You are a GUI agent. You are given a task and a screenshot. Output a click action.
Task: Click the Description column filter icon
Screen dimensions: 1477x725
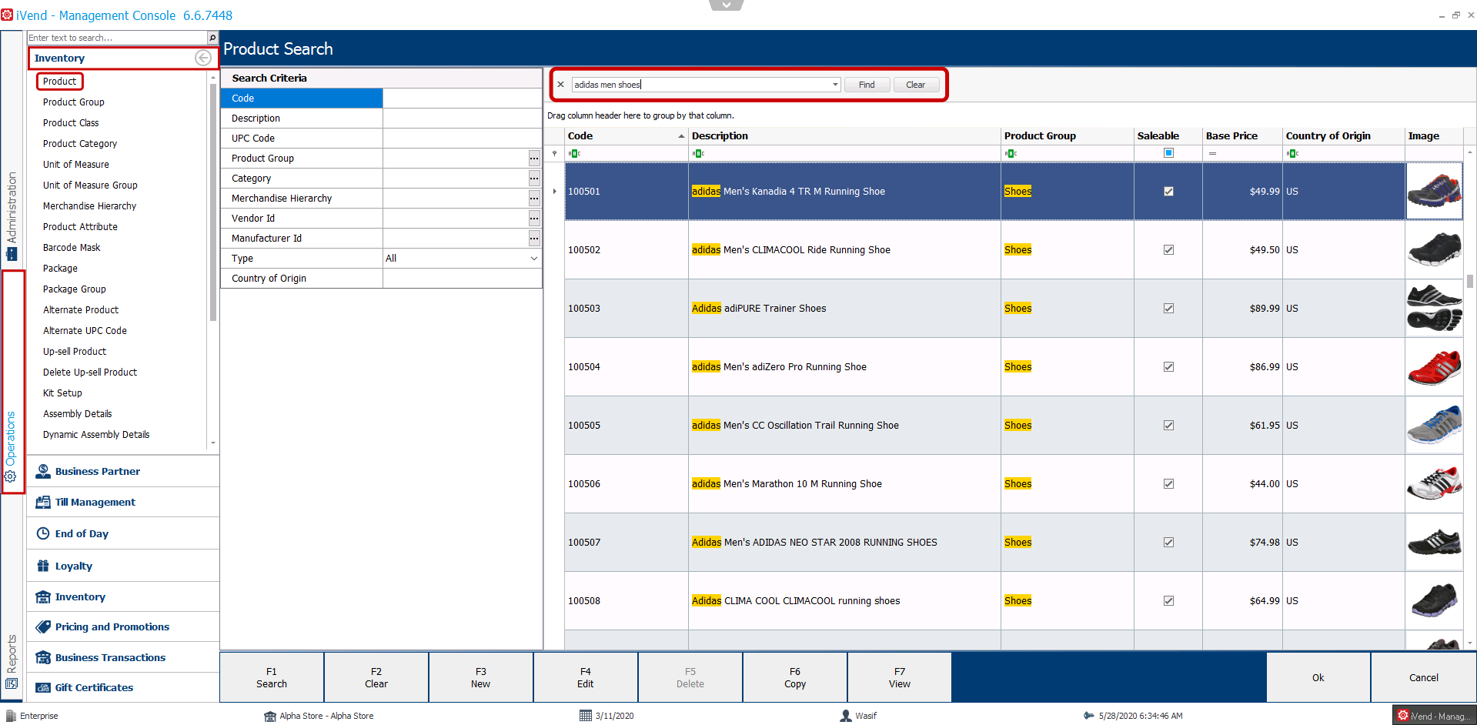[698, 154]
